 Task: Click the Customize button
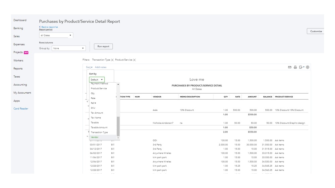coord(316,31)
